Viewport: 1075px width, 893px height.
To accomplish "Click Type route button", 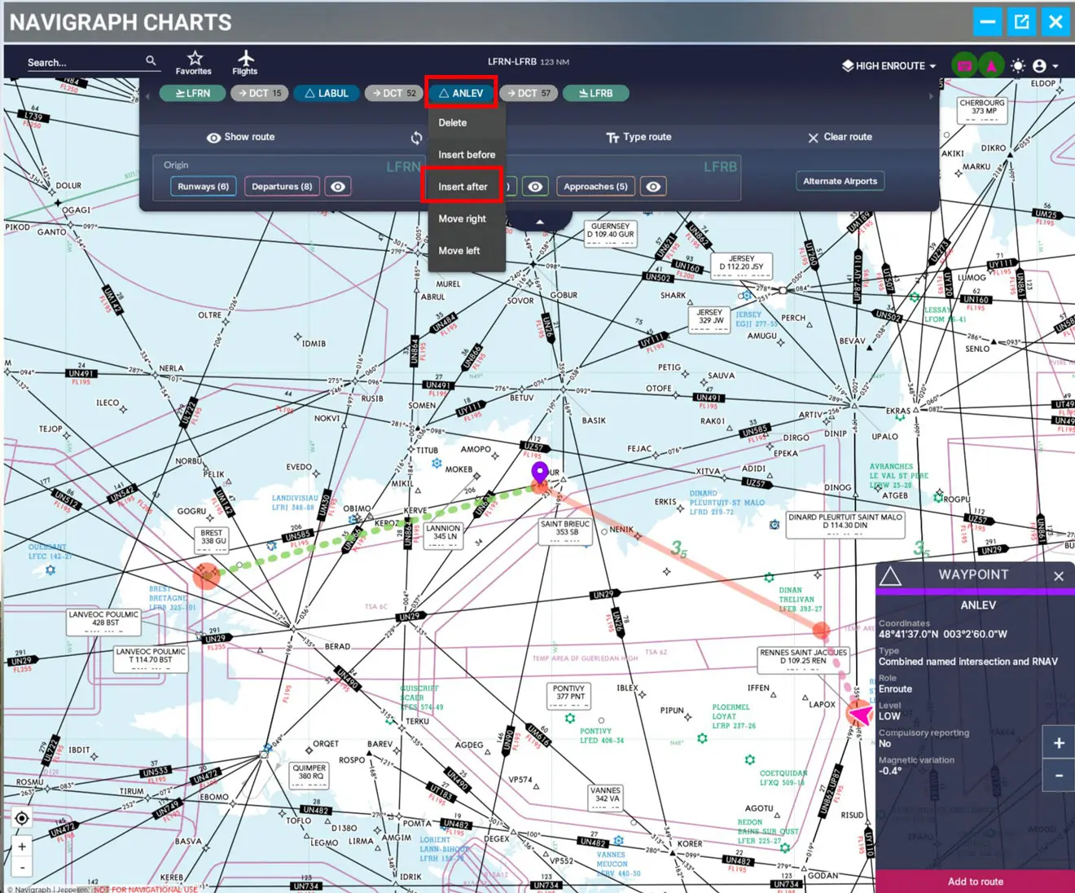I will 638,138.
